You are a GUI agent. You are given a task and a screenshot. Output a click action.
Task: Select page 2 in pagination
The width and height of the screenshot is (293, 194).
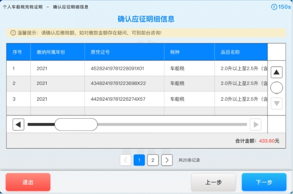click(153, 160)
